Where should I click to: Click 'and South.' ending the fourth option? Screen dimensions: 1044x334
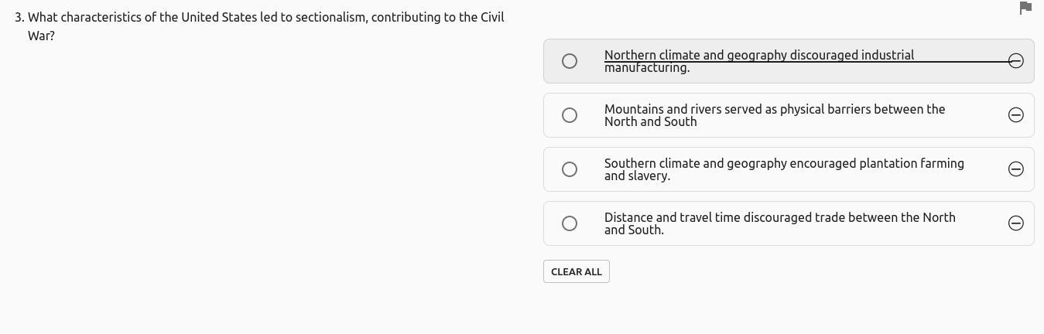[634, 230]
